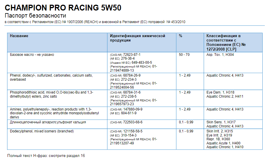Click the subtitle 'Паспорт безопасности'
Viewport: 265px width, 159px height.
(x=35, y=15)
